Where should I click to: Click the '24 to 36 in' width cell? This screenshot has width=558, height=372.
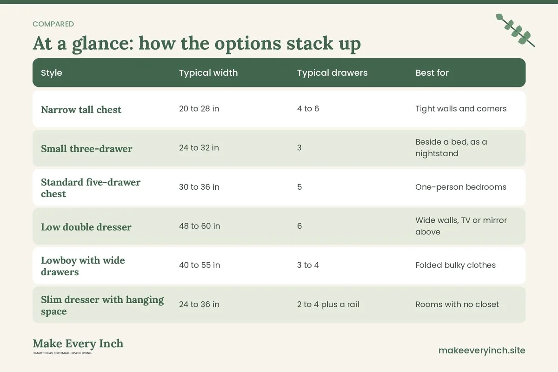click(199, 304)
